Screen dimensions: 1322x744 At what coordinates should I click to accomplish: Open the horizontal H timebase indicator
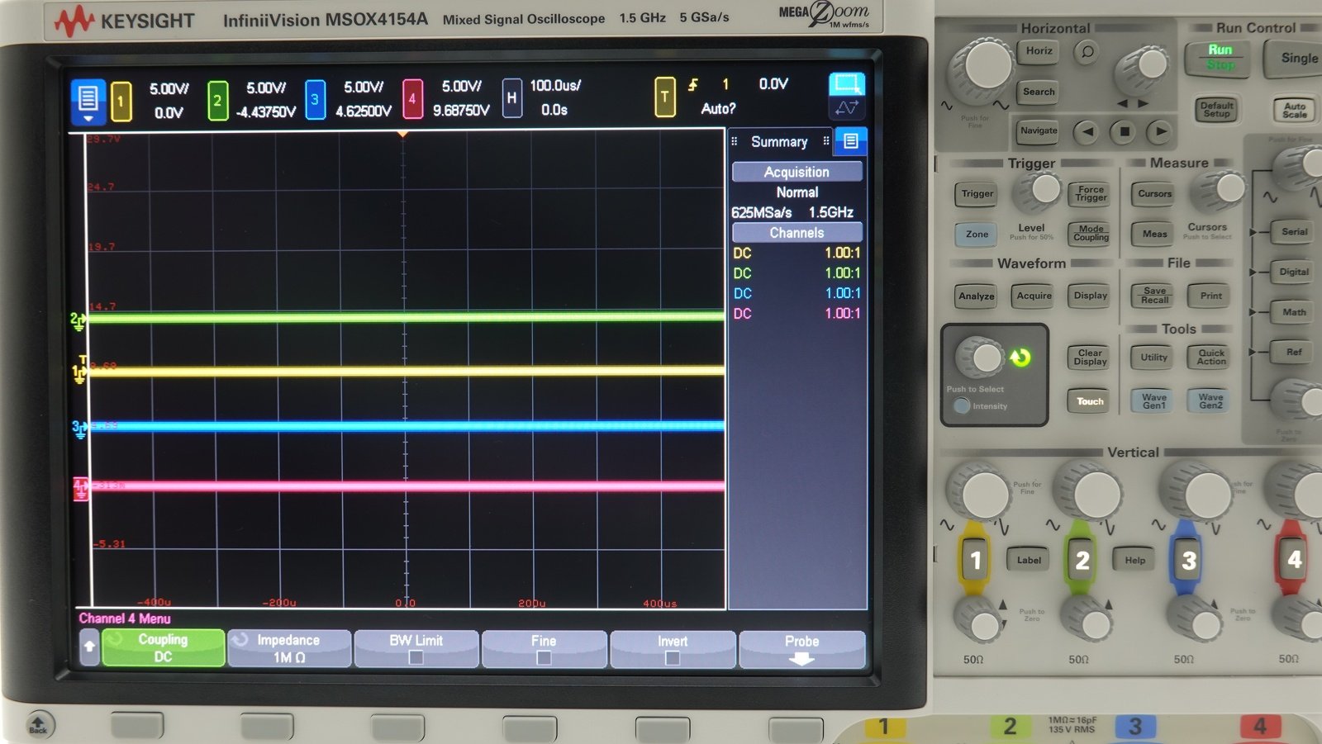point(511,98)
